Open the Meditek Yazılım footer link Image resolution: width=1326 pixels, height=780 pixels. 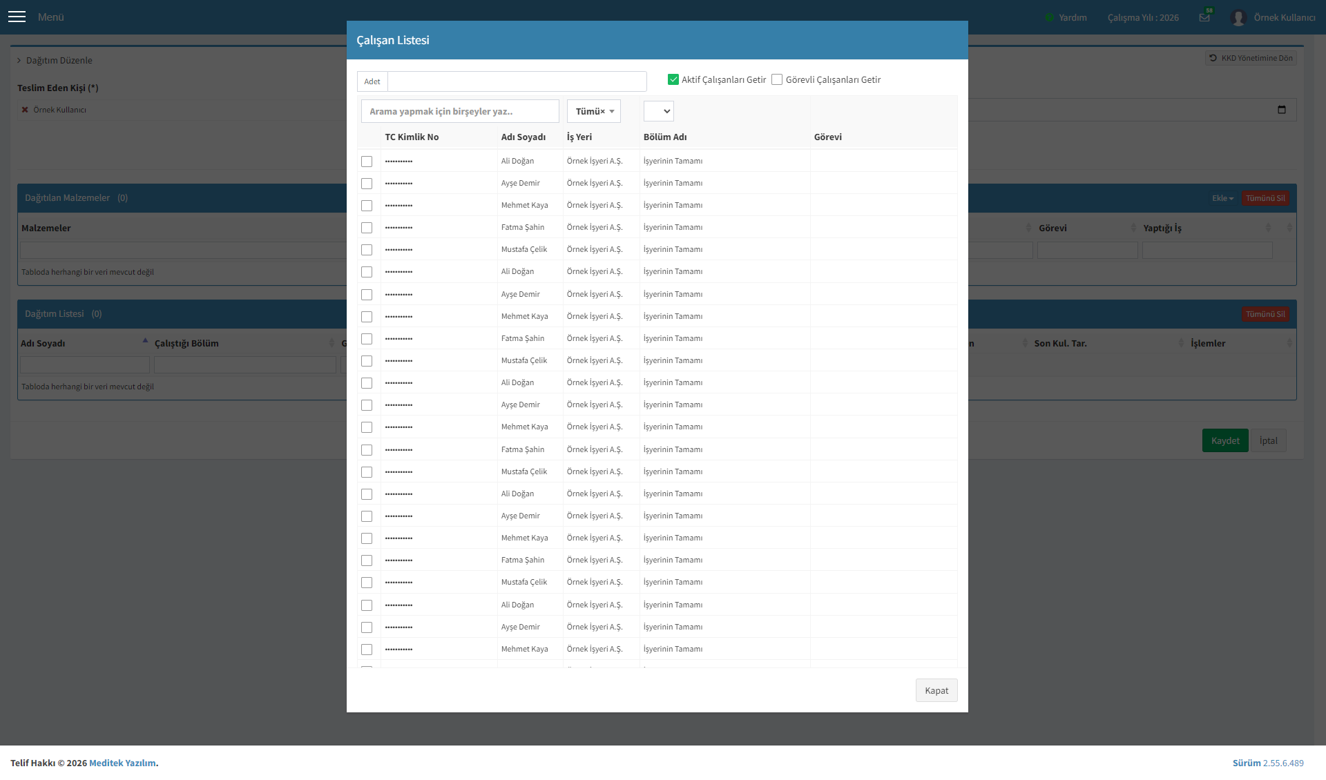[122, 763]
